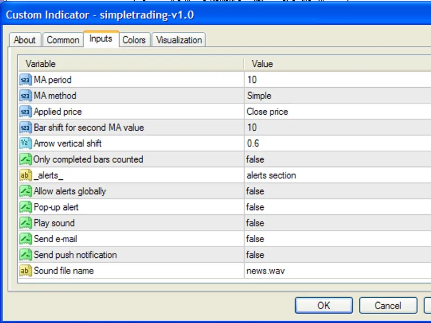431x323 pixels.
Task: Select the alerts section value cell
Action: coord(338,175)
